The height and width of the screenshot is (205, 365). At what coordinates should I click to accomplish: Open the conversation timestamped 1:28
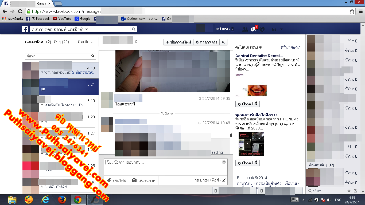click(x=60, y=119)
